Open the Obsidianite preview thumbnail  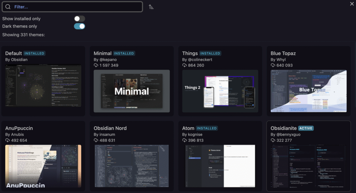click(309, 166)
